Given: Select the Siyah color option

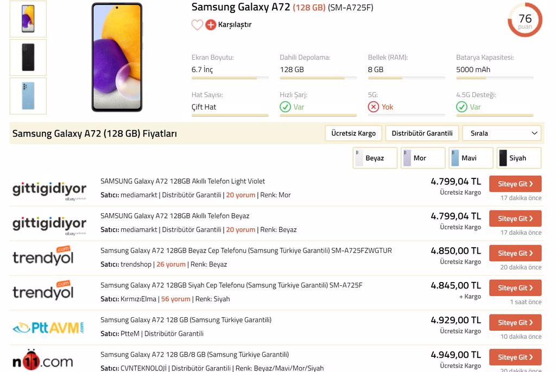Looking at the screenshot, I should pyautogui.click(x=519, y=158).
